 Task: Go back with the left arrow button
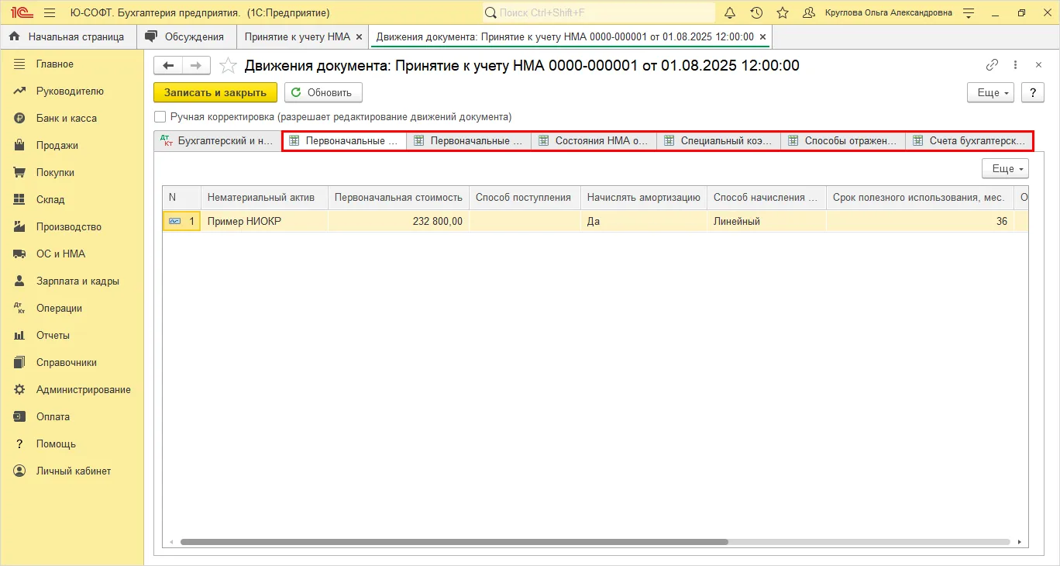pyautogui.click(x=168, y=66)
